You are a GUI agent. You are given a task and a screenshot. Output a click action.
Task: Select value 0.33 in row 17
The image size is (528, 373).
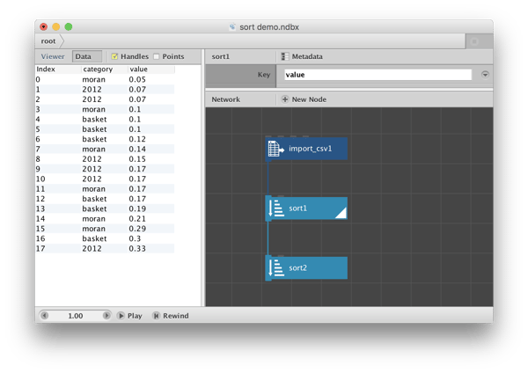137,248
